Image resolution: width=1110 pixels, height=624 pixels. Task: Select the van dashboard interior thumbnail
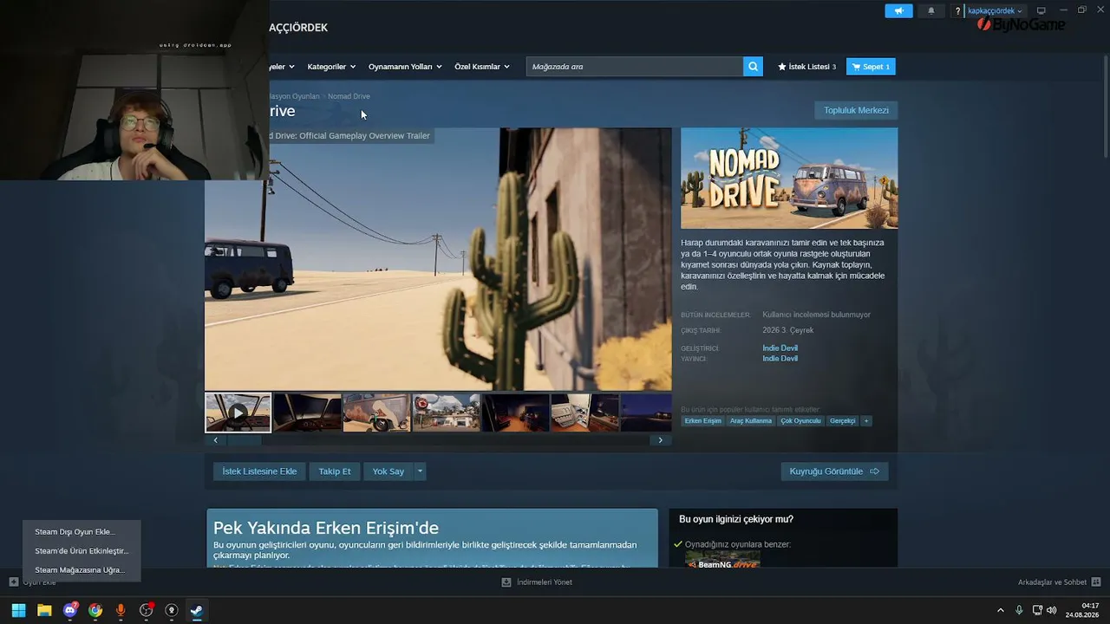[308, 413]
